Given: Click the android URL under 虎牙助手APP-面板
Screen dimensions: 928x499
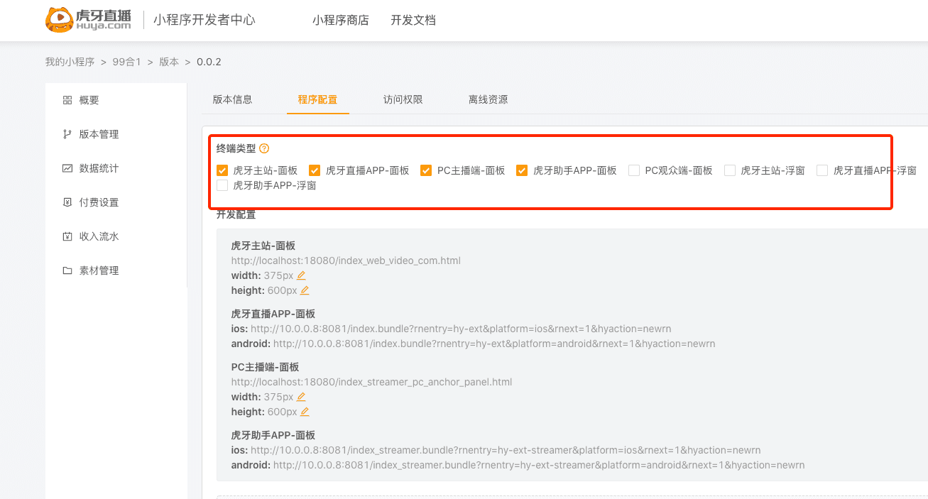Looking at the screenshot, I should (539, 465).
